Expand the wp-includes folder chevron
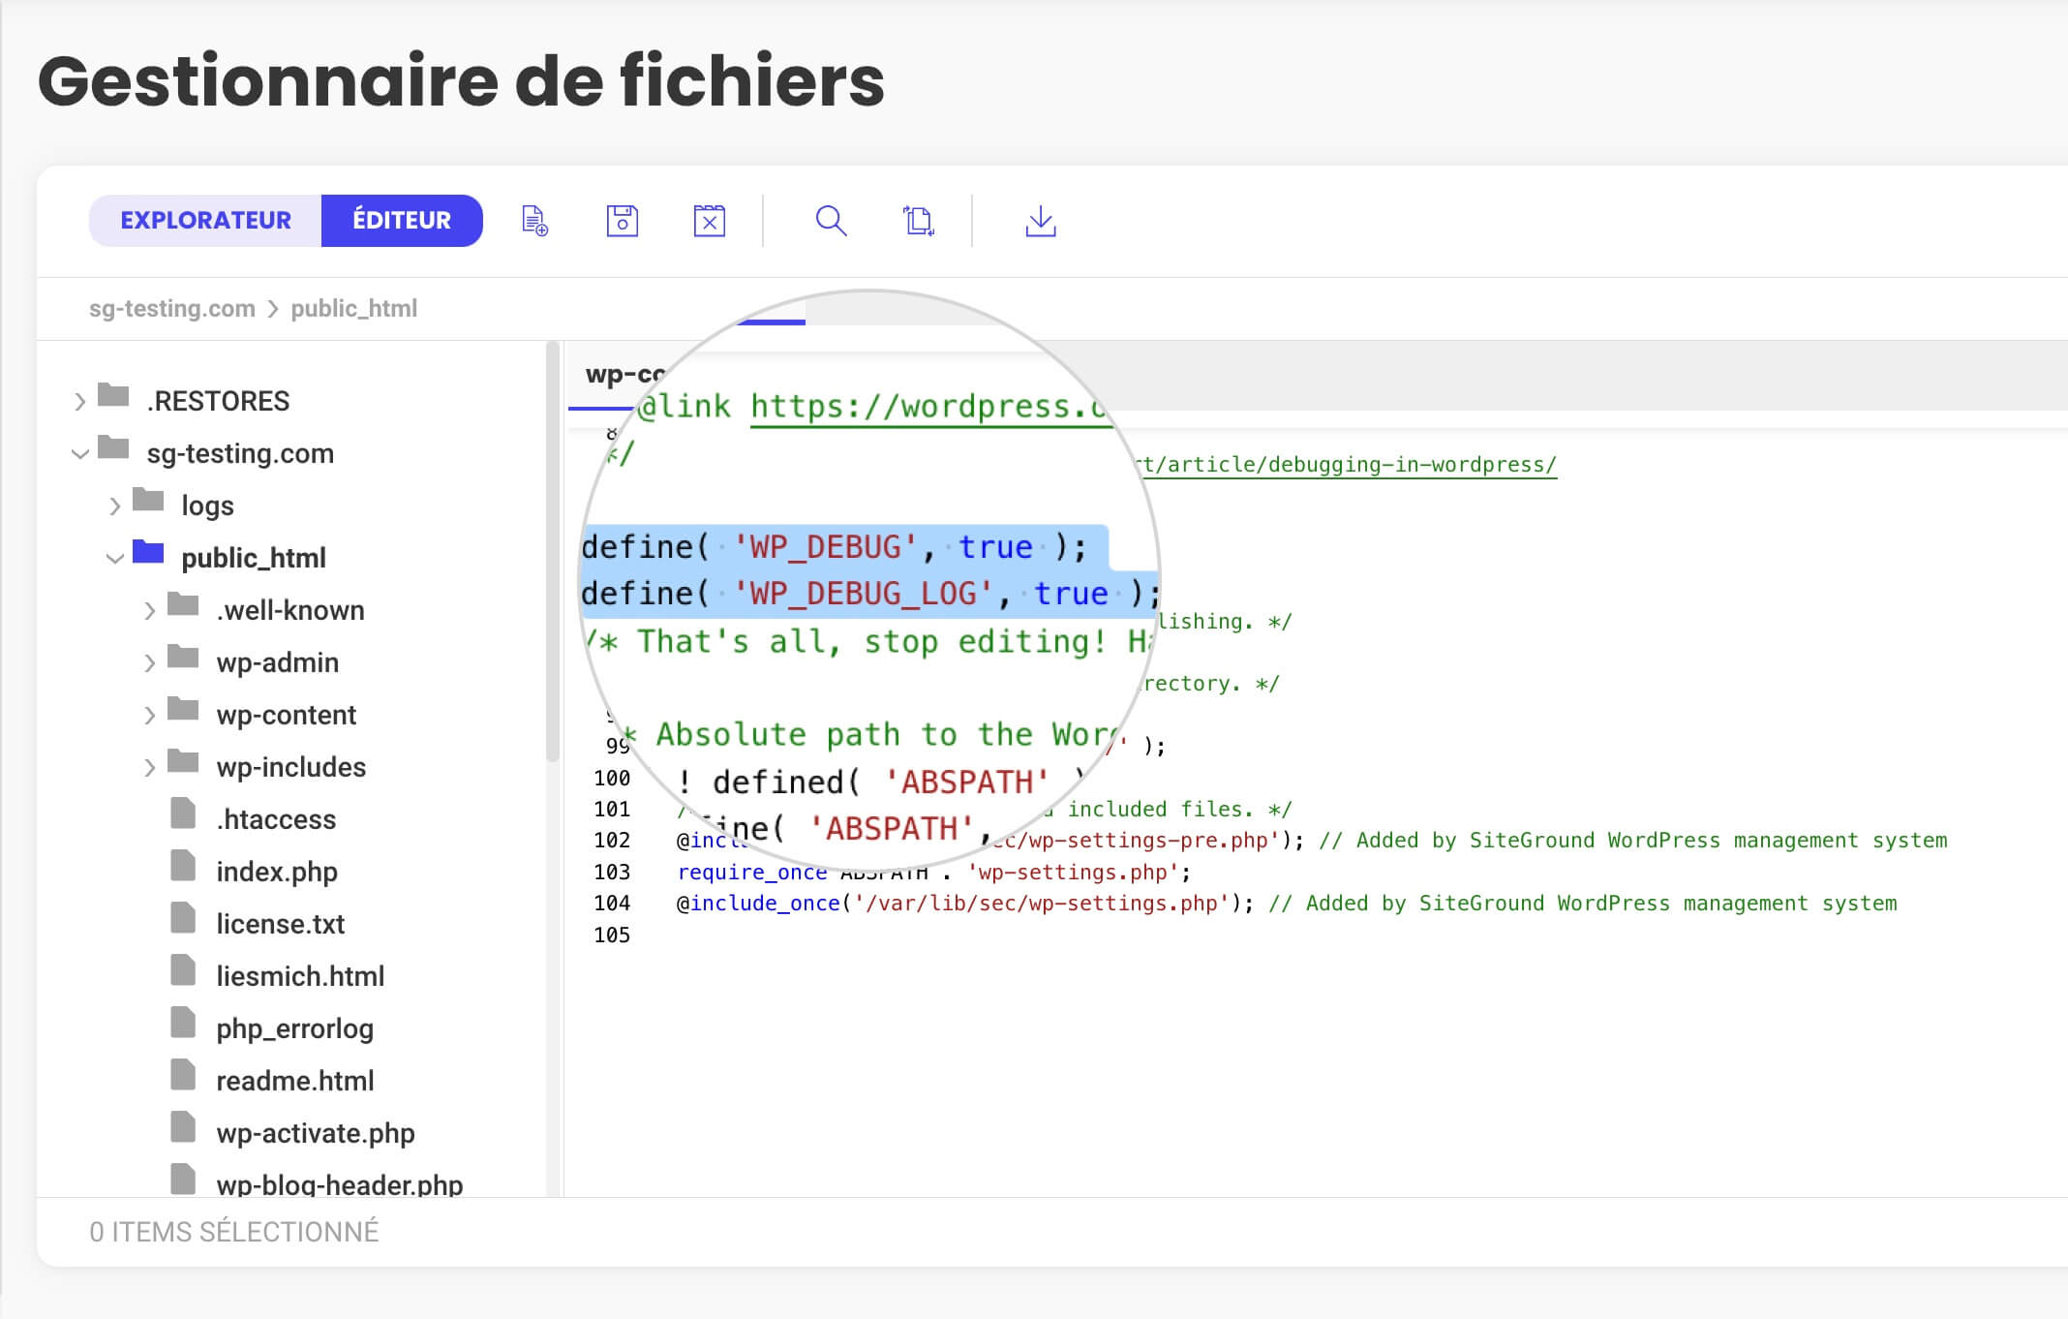The image size is (2068, 1319). tap(150, 767)
